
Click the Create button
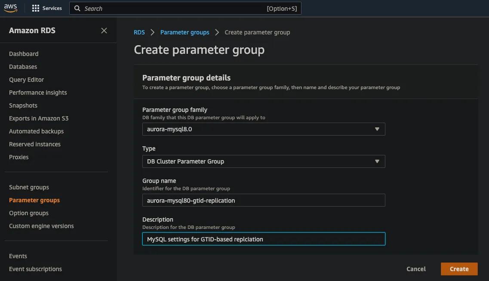coord(459,269)
